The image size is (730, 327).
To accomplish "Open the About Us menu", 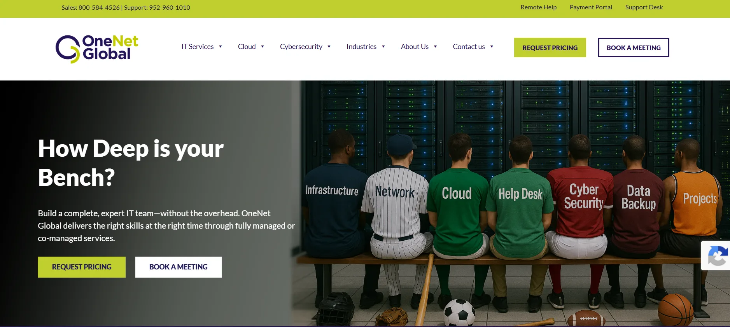I will pyautogui.click(x=415, y=47).
